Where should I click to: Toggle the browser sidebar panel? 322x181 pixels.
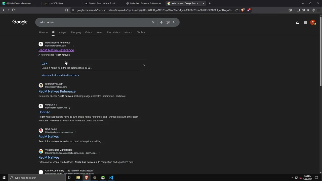(x=298, y=10)
